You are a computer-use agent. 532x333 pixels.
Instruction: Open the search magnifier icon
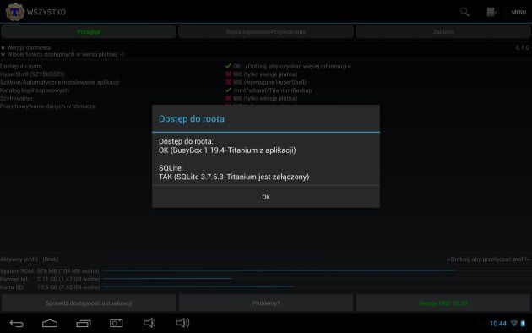point(464,12)
